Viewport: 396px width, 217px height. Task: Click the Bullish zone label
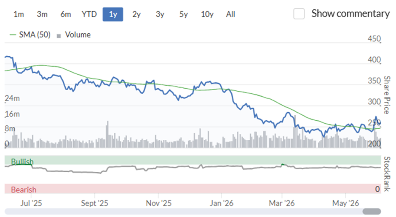[22, 162]
